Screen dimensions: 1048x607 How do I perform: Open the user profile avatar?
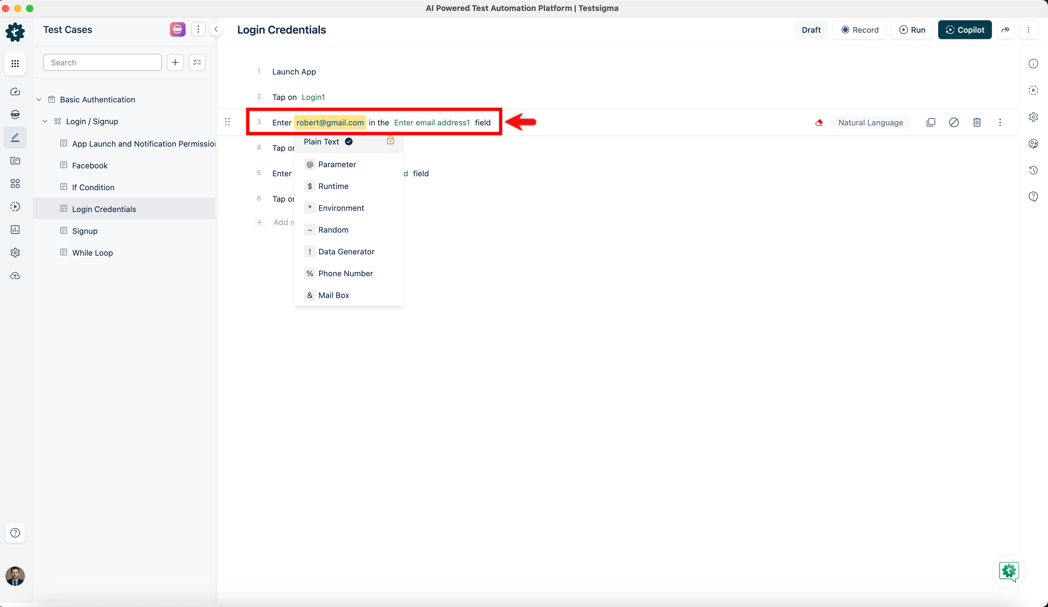[x=15, y=576]
